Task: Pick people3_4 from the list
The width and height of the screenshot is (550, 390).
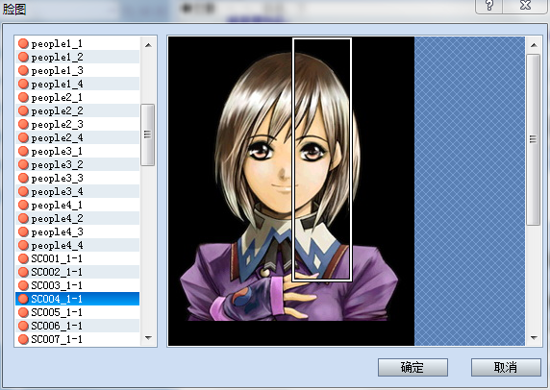Action: pos(78,191)
